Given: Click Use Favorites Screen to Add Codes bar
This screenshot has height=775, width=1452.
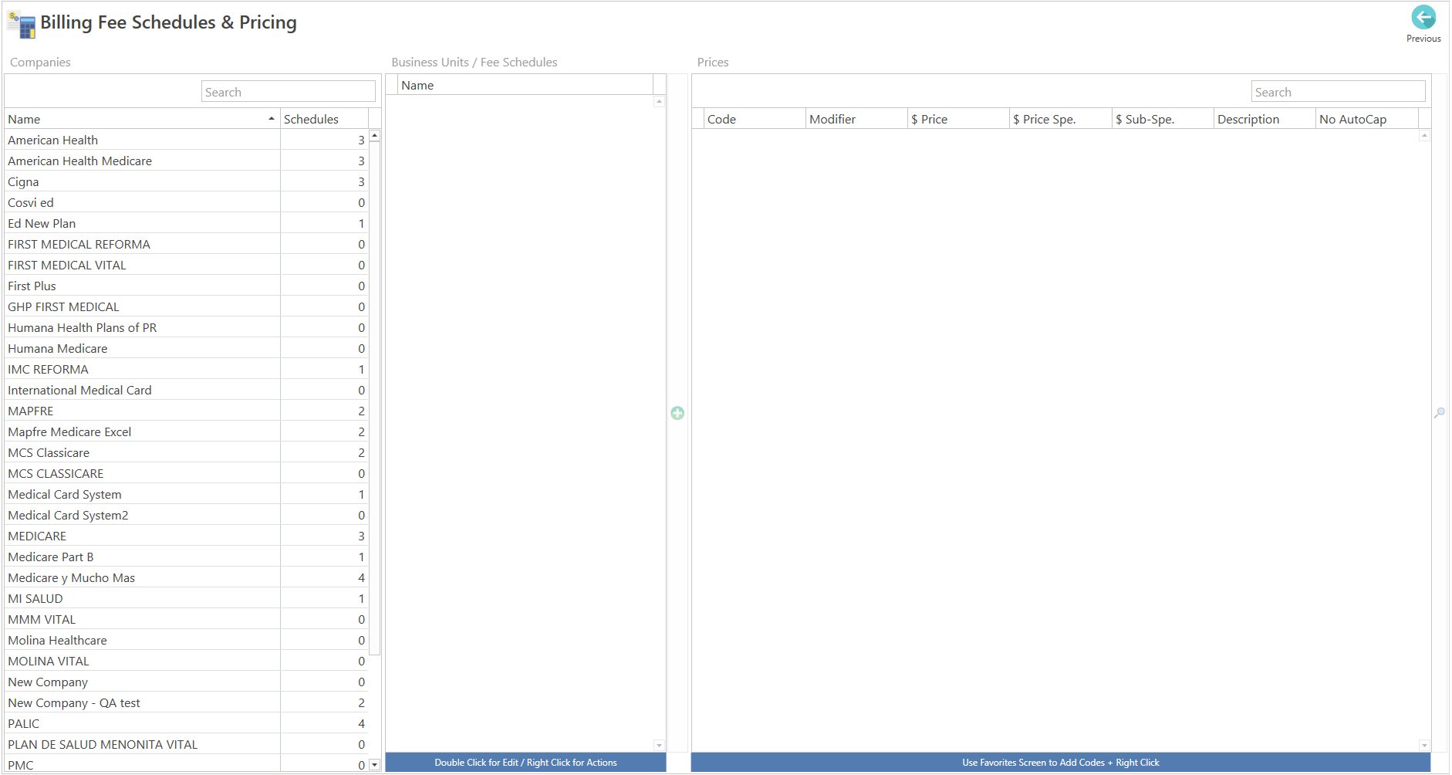Looking at the screenshot, I should coord(1061,763).
